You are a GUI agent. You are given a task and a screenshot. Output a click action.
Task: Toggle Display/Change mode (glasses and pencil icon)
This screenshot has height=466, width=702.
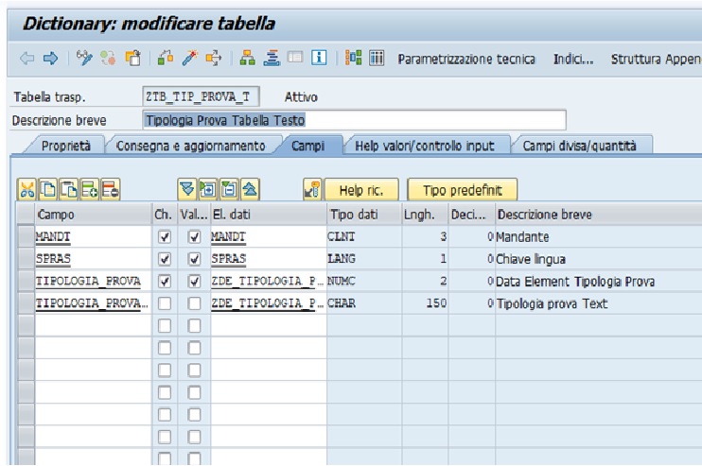click(x=83, y=59)
